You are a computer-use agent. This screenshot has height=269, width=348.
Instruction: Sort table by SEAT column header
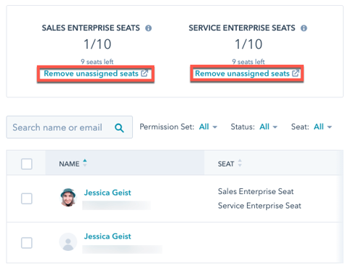(x=226, y=164)
